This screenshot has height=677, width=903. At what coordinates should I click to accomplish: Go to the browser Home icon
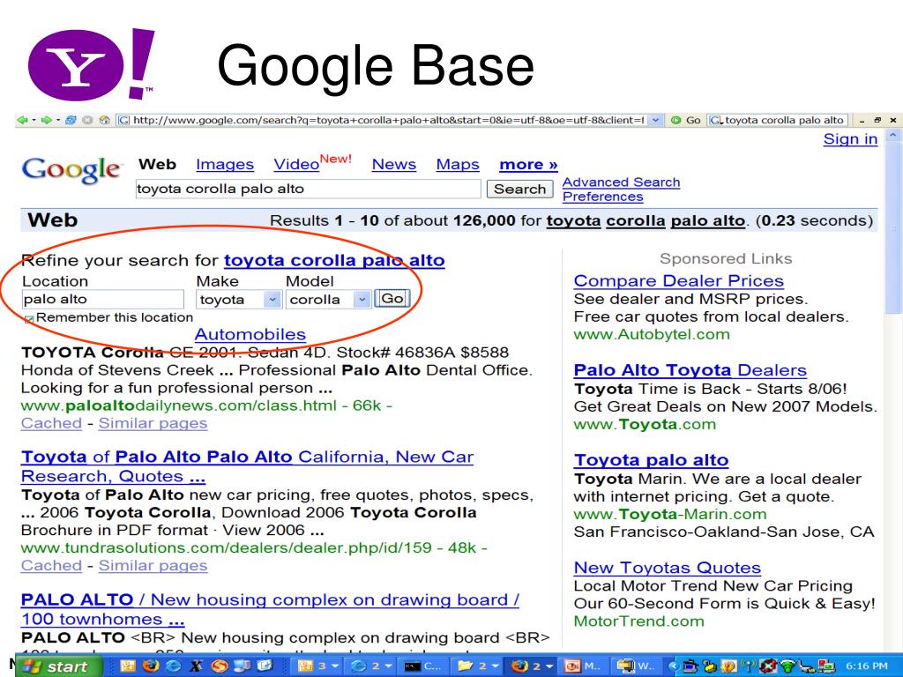point(104,120)
